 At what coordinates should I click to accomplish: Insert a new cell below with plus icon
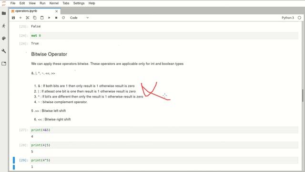click(x=20, y=18)
